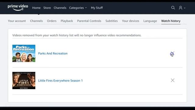The width and height of the screenshot is (195, 110).
Task: Switch to the Playback tab
Action: (67, 21)
